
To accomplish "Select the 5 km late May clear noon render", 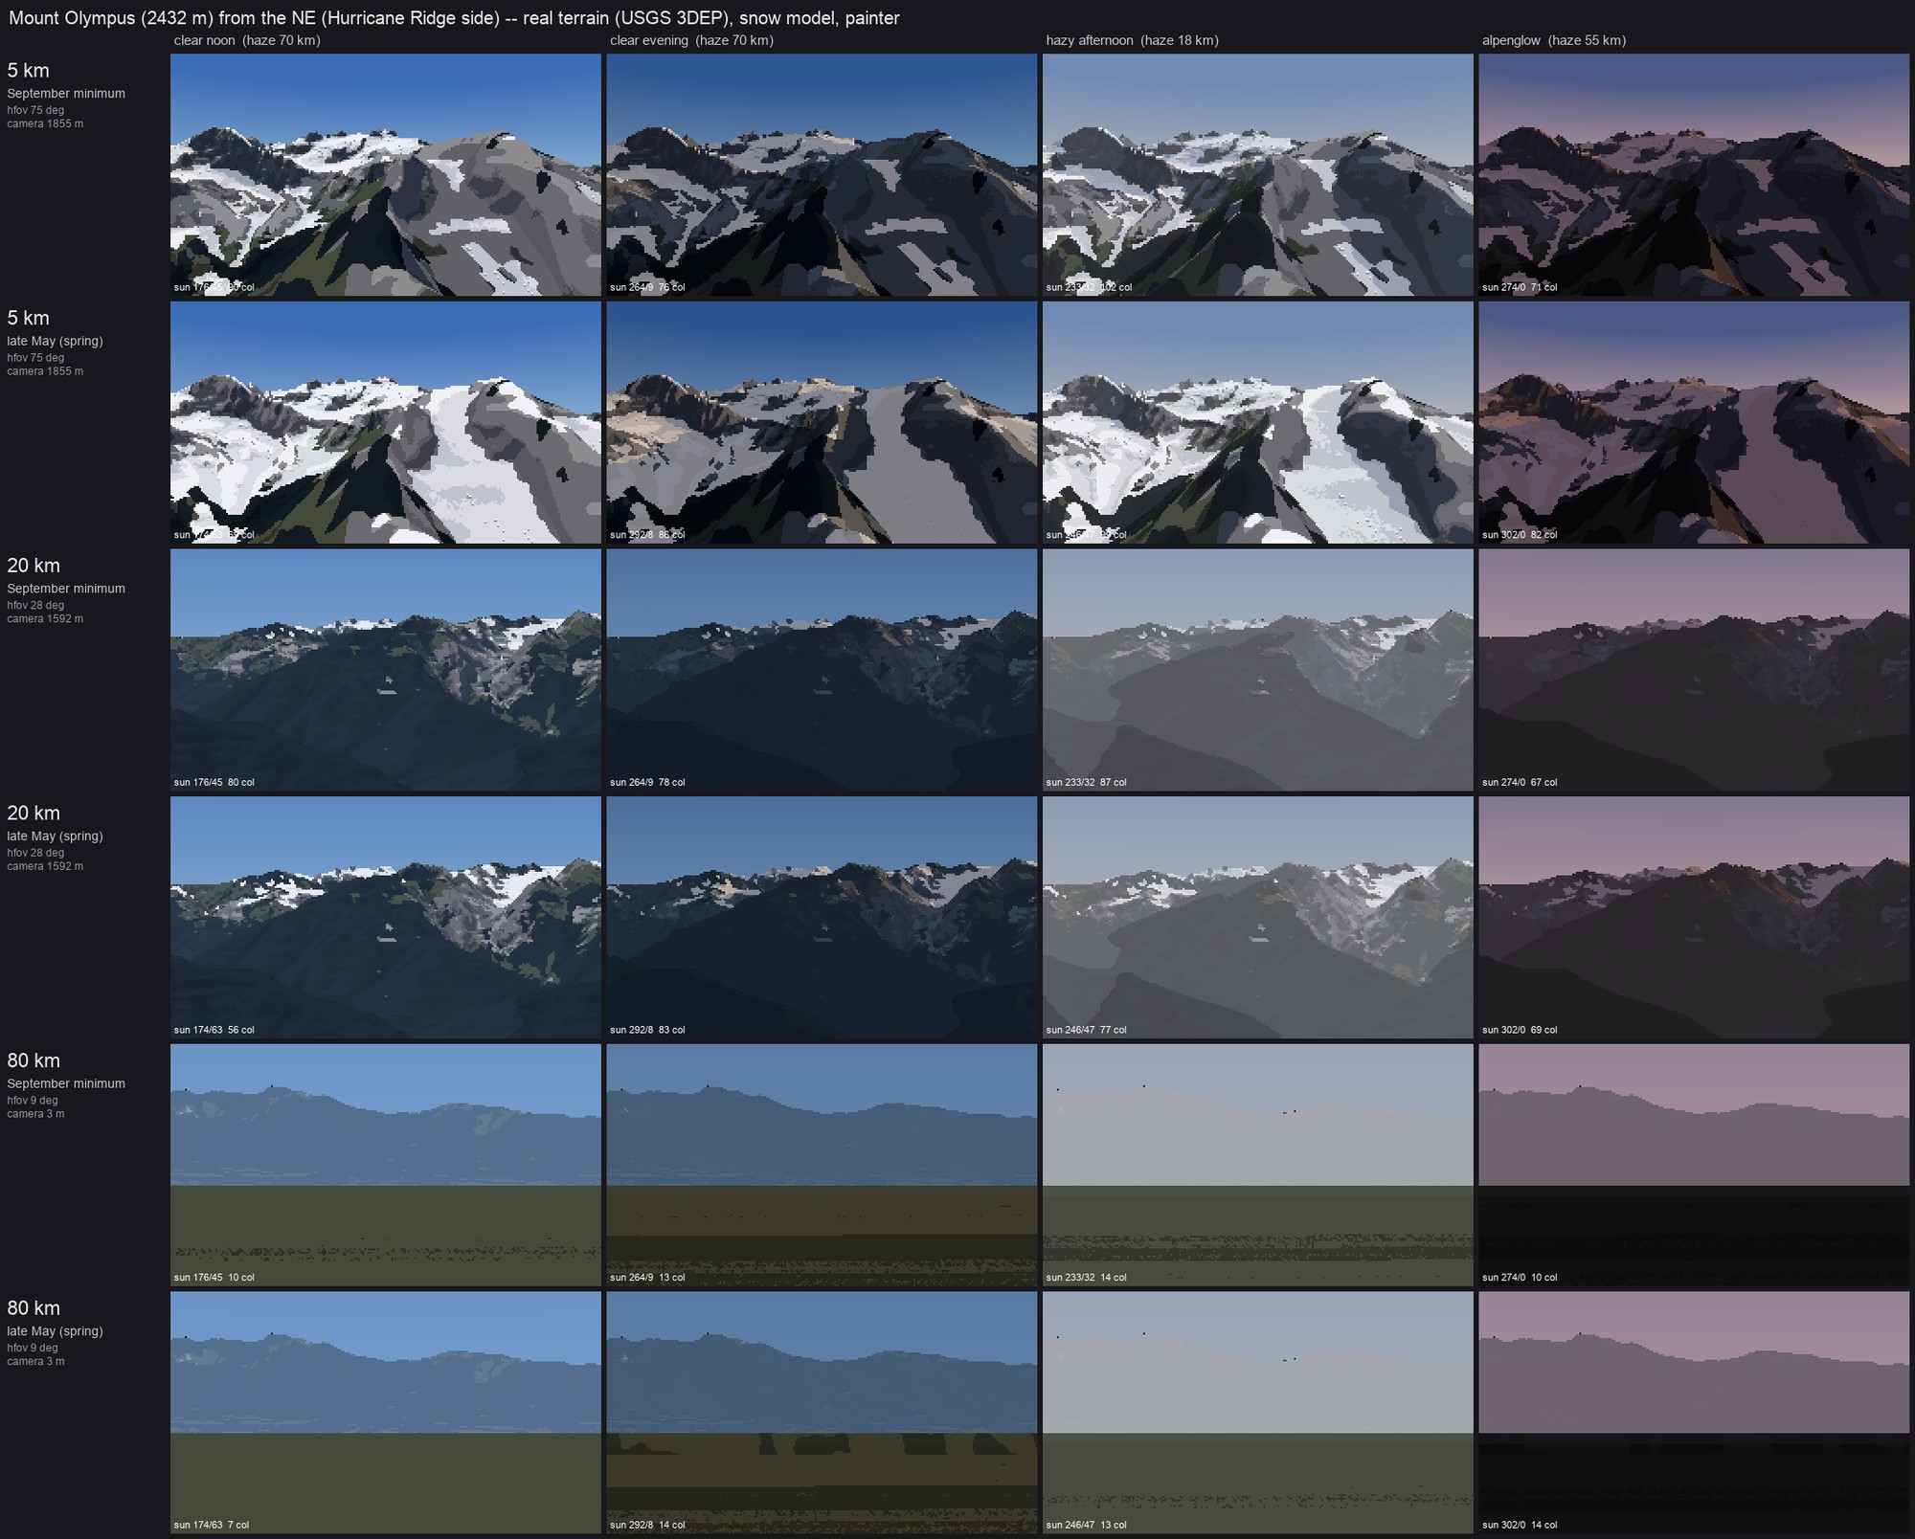I will (x=386, y=422).
